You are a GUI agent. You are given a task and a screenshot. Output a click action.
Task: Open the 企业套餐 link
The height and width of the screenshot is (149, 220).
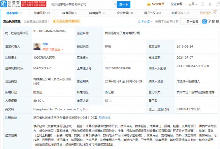click(x=176, y=4)
